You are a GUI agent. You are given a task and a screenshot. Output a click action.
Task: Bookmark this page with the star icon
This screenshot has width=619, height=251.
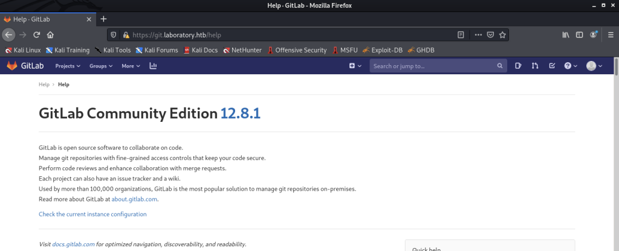503,35
